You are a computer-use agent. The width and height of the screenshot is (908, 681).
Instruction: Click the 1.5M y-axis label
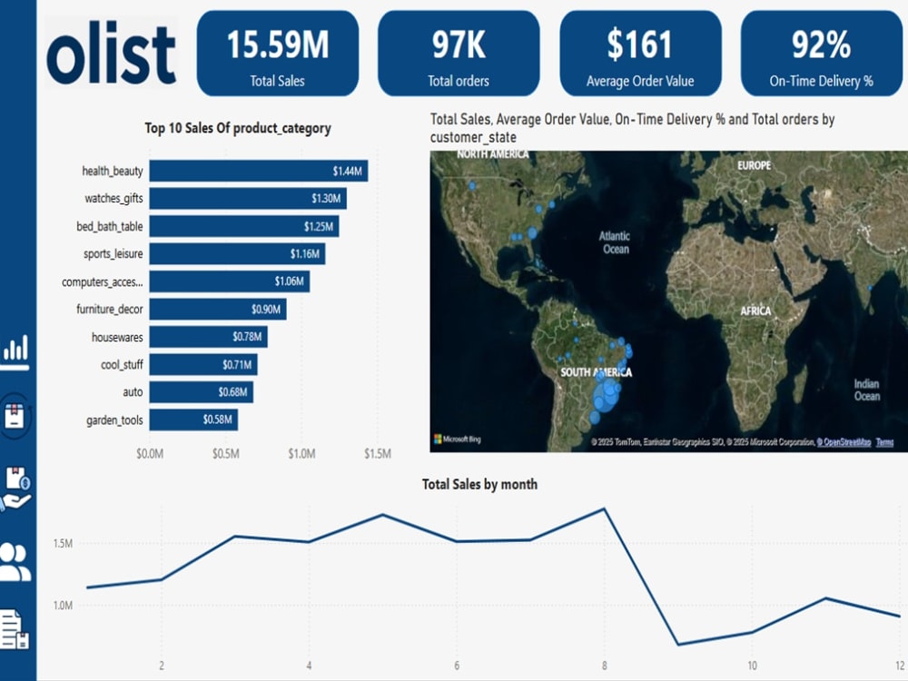tap(64, 543)
